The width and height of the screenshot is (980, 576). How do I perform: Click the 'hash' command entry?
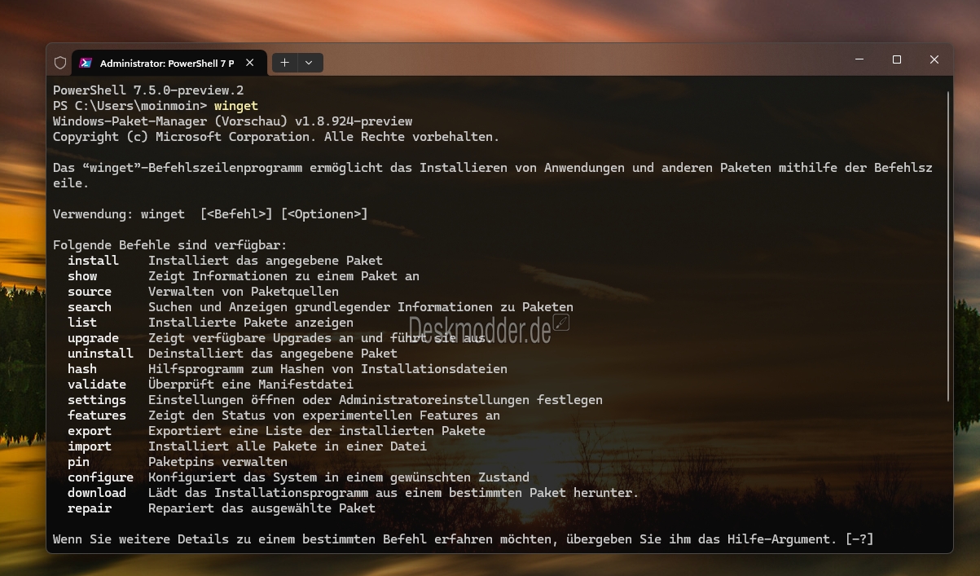tap(82, 369)
